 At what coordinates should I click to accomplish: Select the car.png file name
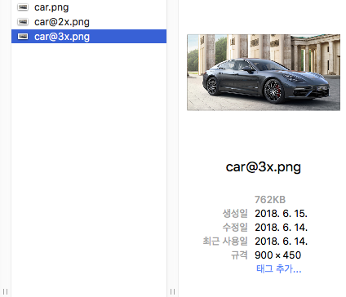(51, 7)
